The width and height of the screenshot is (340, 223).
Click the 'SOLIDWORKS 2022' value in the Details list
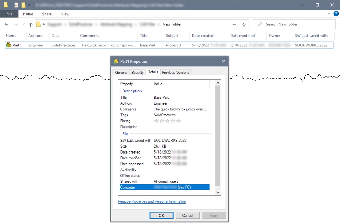[x=170, y=141]
